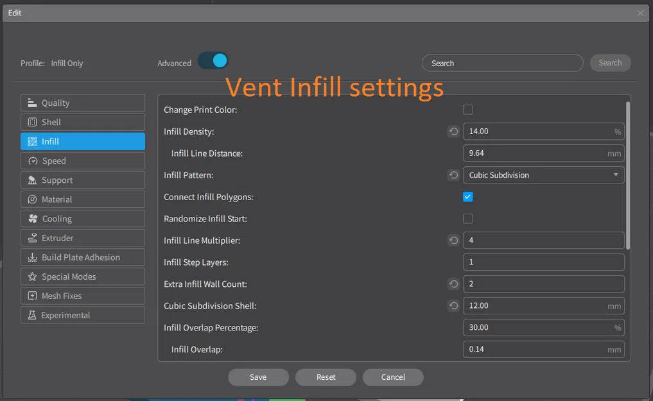This screenshot has width=653, height=401.
Task: Uncheck Connect Infill Polygons
Action: tap(467, 197)
